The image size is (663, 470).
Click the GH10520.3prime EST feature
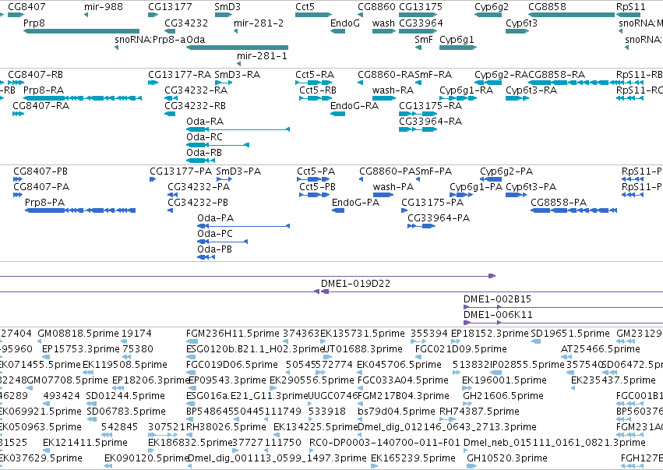pos(471,466)
